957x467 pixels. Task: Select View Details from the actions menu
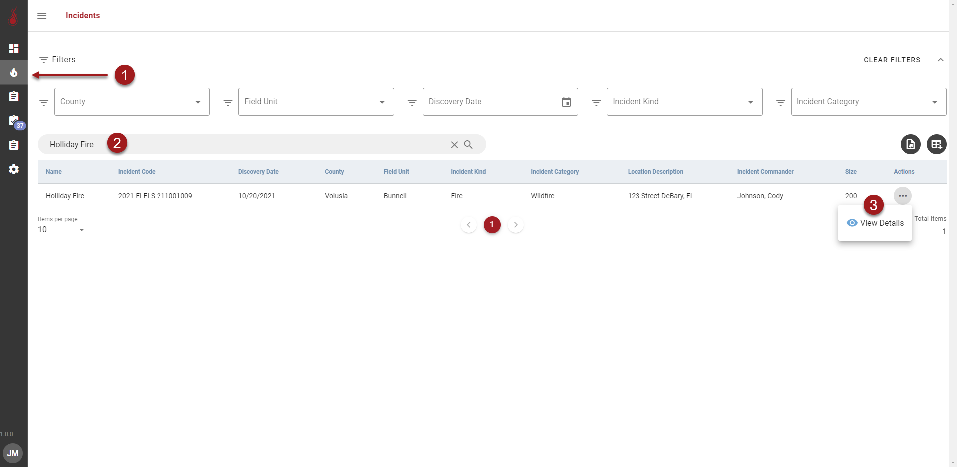click(x=875, y=223)
